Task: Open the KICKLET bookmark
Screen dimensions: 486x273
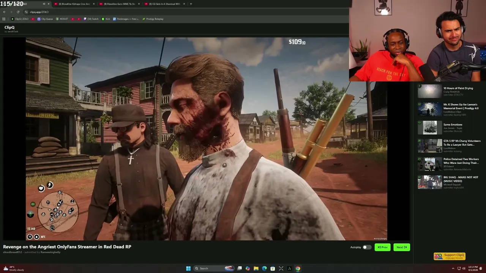Action: [x=62, y=19]
